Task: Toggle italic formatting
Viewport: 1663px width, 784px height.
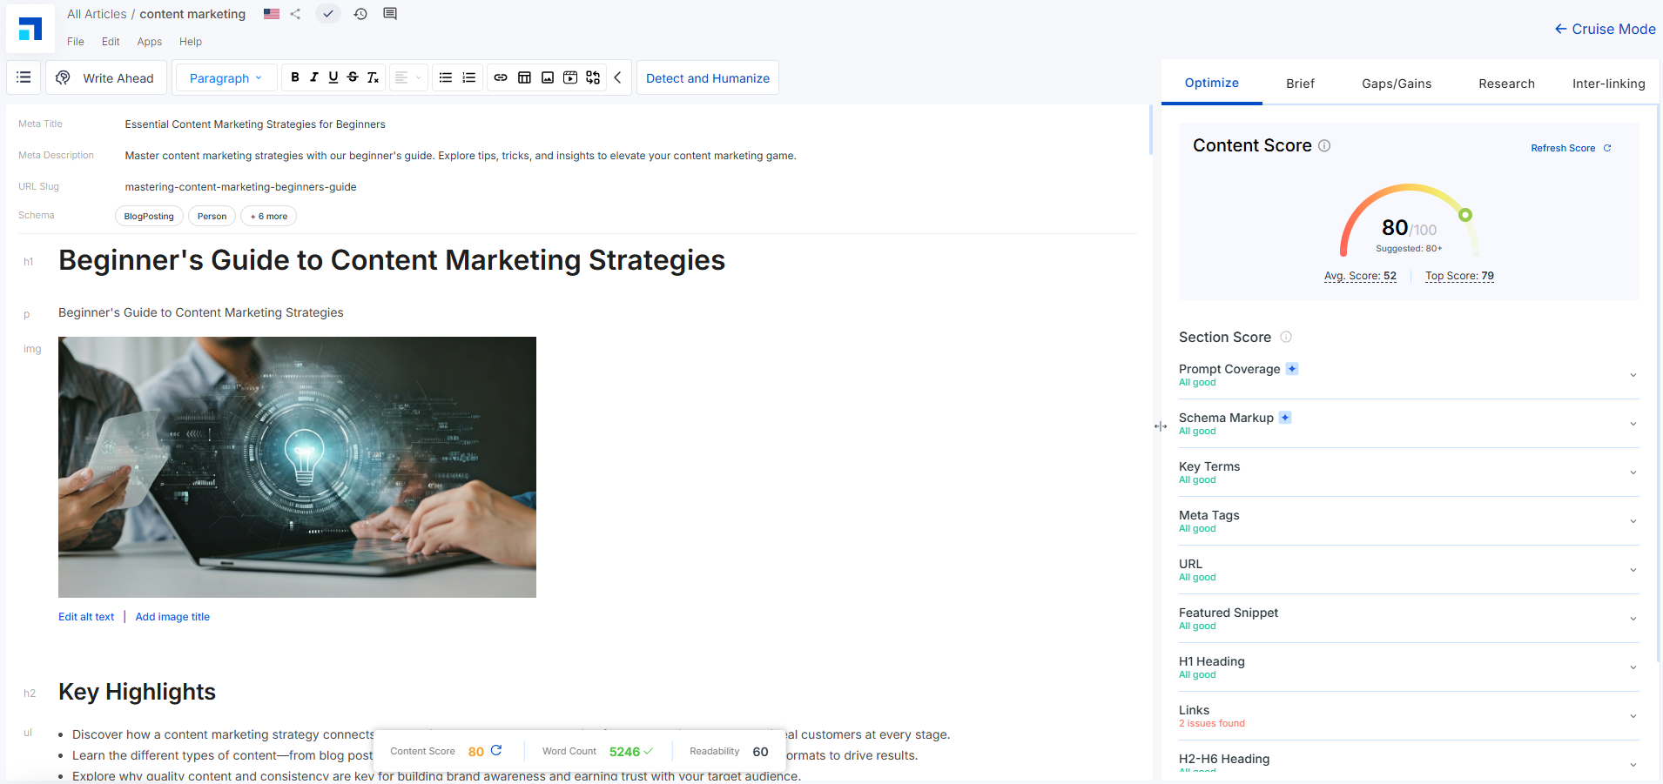Action: pyautogui.click(x=314, y=77)
